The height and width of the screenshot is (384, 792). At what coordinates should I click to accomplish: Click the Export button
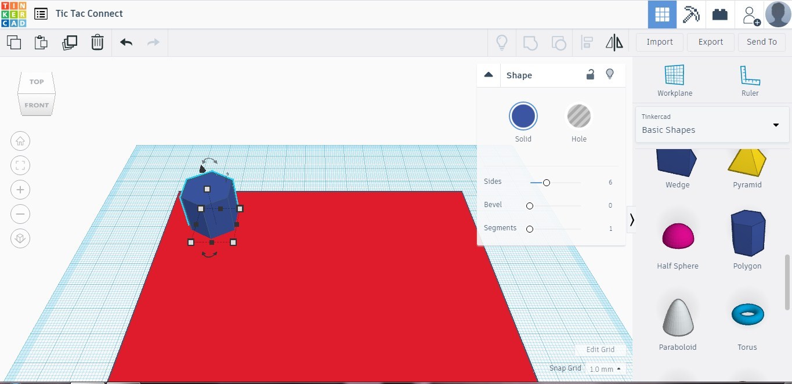point(710,42)
